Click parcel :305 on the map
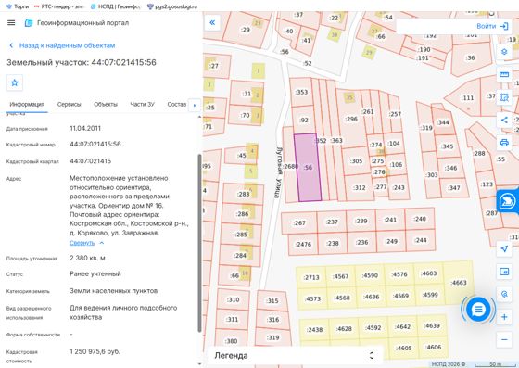This screenshot has height=368, width=519. (x=356, y=161)
